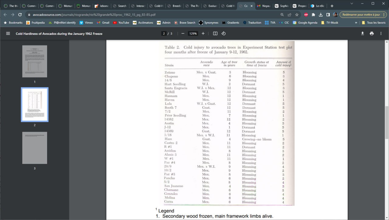The image size is (389, 220).
Task: Open the tab search dropdown arrow
Action: [x=352, y=4]
